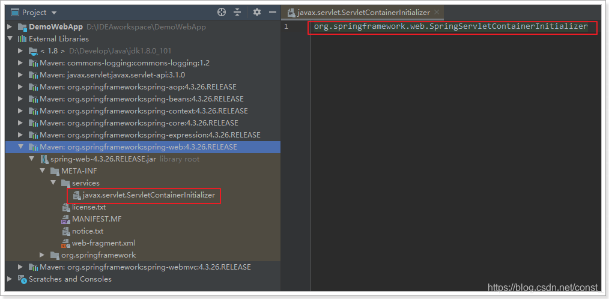Click the JDK 1.8 folder icon
609x299 pixels.
click(33, 51)
